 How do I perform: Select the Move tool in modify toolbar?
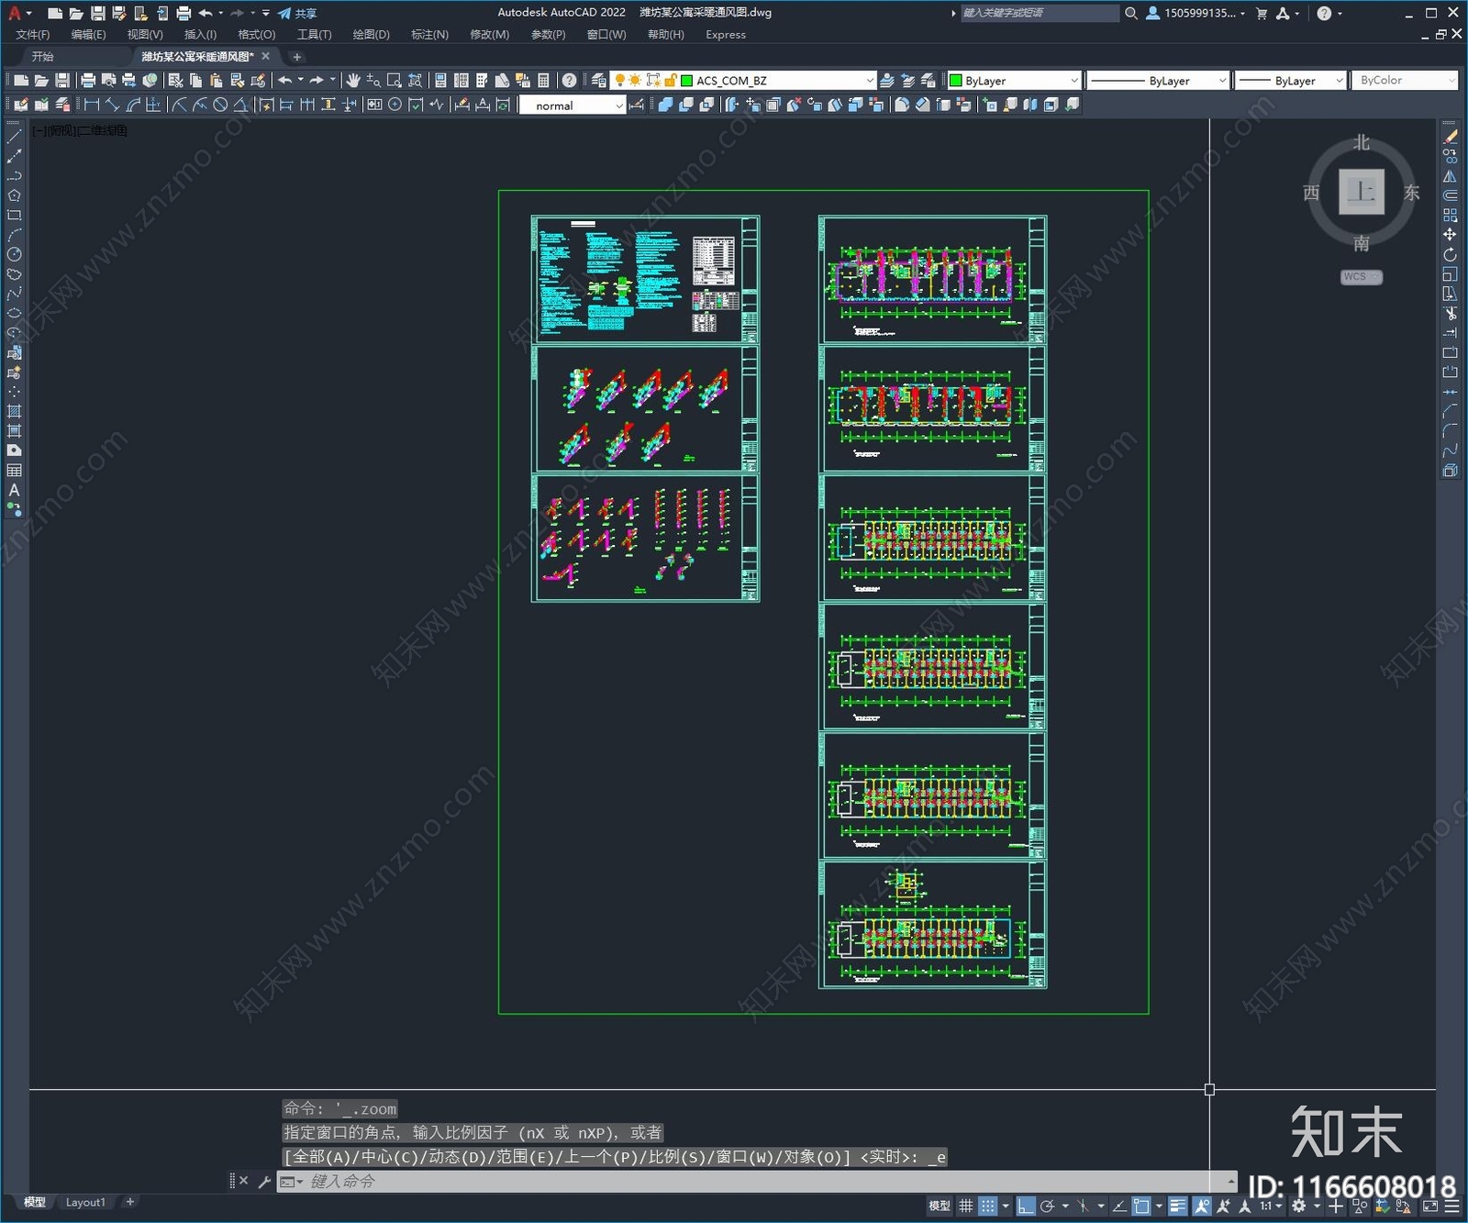[1450, 235]
